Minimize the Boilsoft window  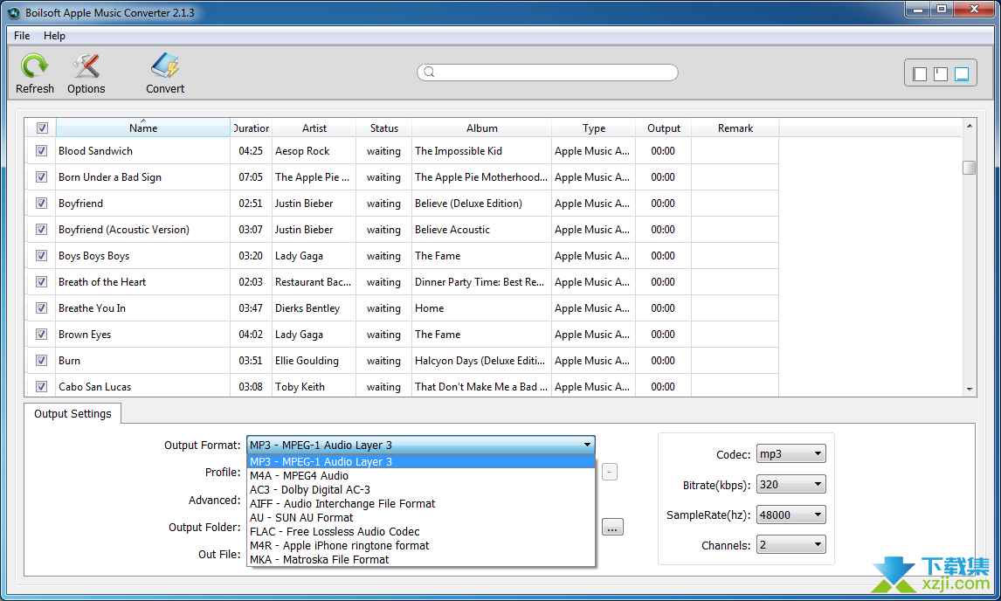tap(917, 9)
